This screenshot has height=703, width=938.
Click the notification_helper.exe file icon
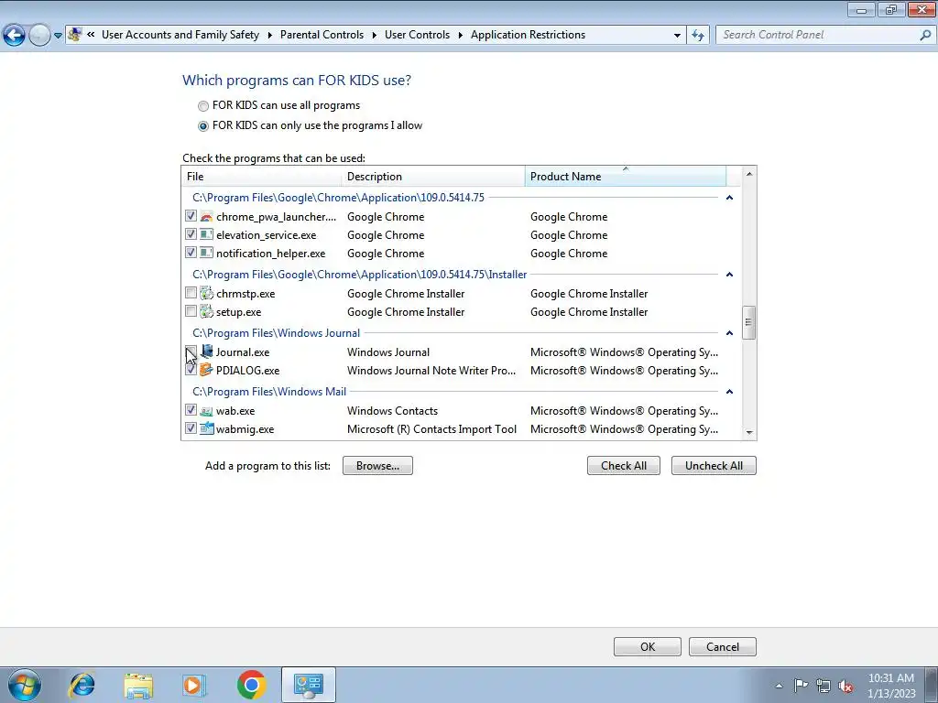(206, 253)
